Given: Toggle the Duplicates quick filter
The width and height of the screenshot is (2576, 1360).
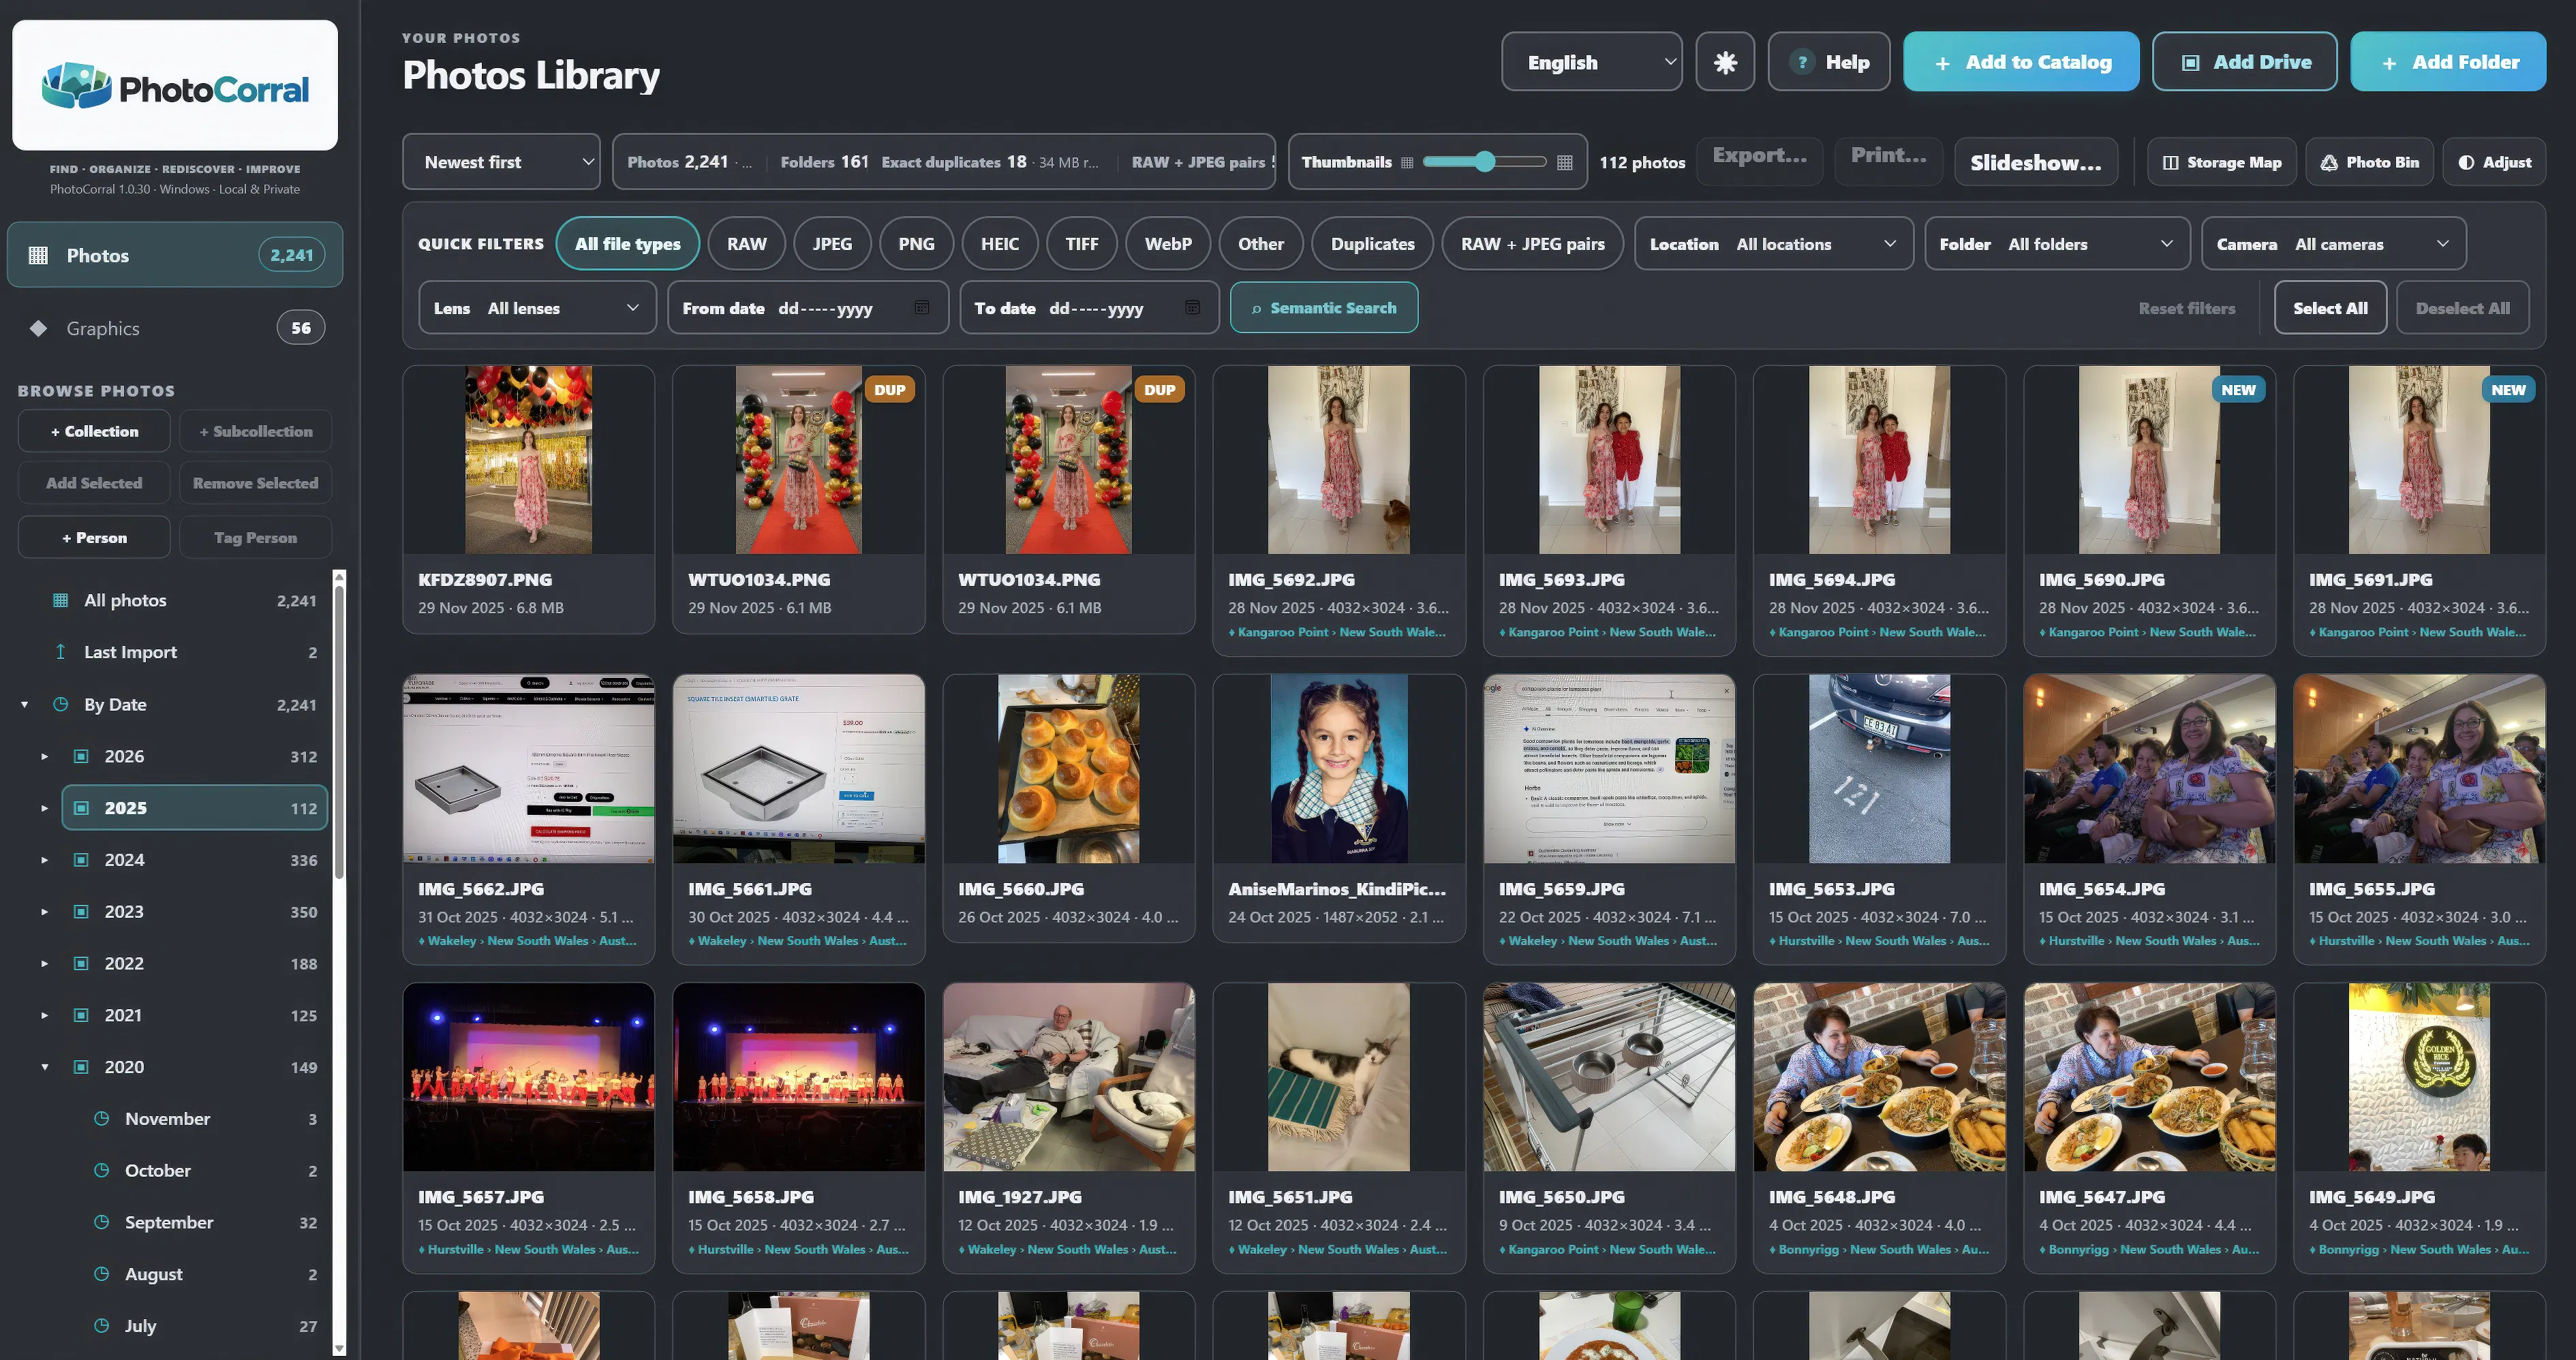Looking at the screenshot, I should pos(1372,244).
